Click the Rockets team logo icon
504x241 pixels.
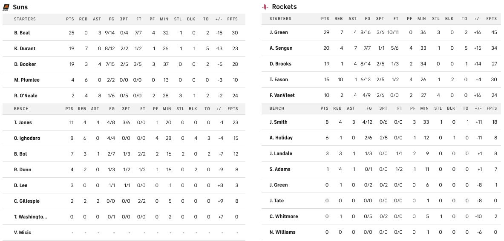coord(265,7)
